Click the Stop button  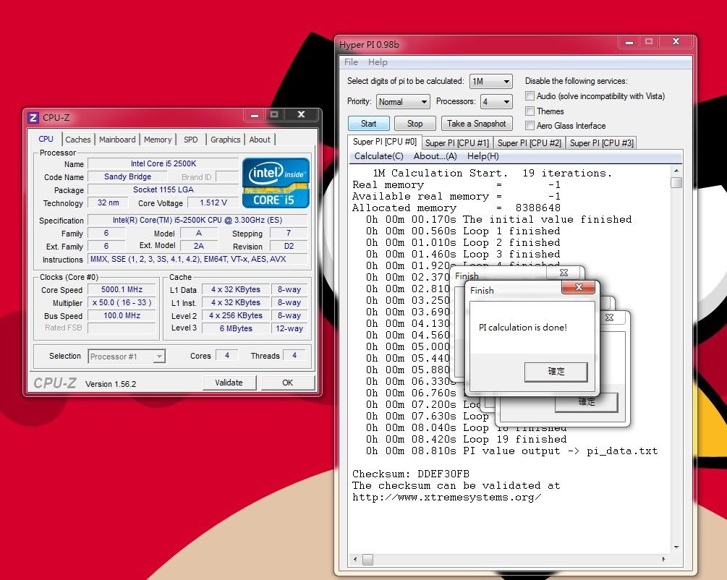pos(415,124)
